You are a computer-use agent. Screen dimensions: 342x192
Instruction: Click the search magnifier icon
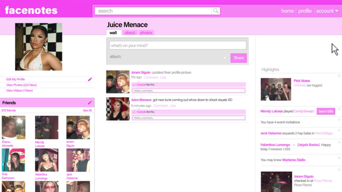pyautogui.click(x=216, y=11)
